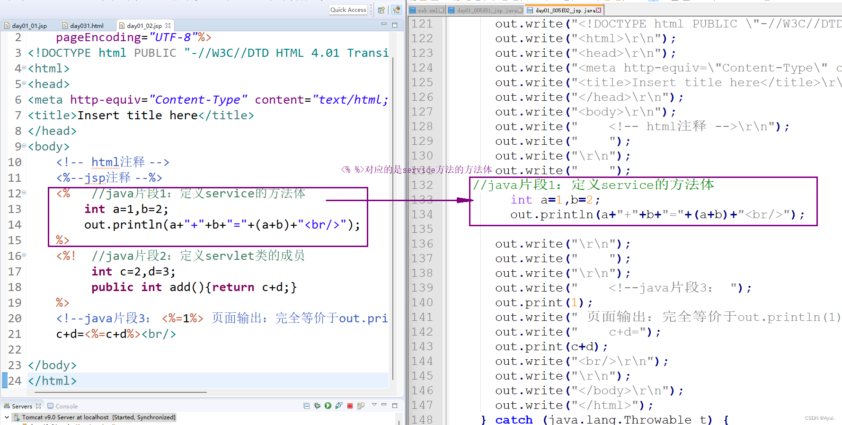Click out.print(1) on line 140
This screenshot has height=425, width=842.
click(x=544, y=302)
